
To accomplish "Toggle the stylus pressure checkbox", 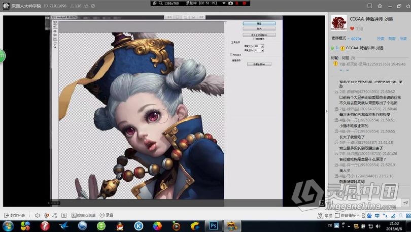I will coord(231,54).
